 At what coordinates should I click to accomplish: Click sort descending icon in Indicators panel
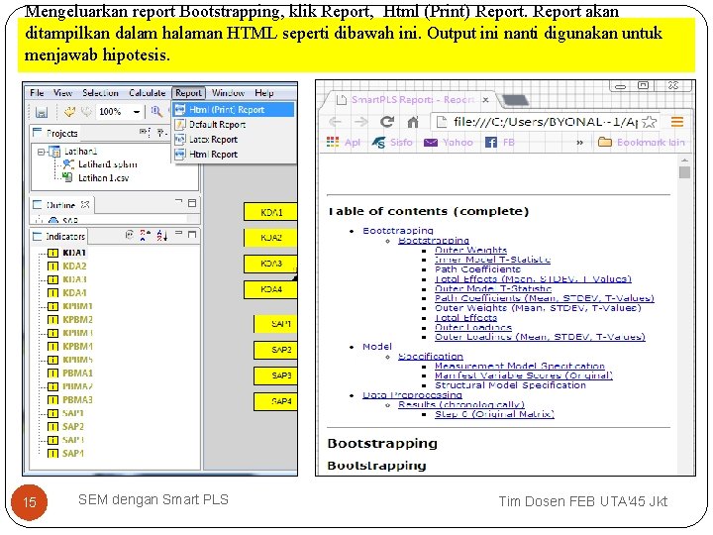coord(161,235)
